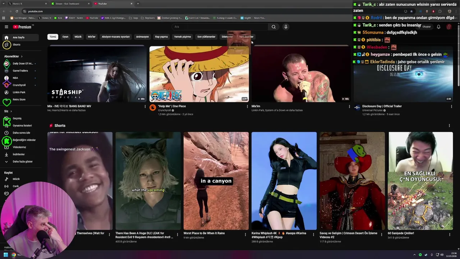Select the Rap yapma chip
Viewport: 460px width, 259px height.
(x=161, y=37)
